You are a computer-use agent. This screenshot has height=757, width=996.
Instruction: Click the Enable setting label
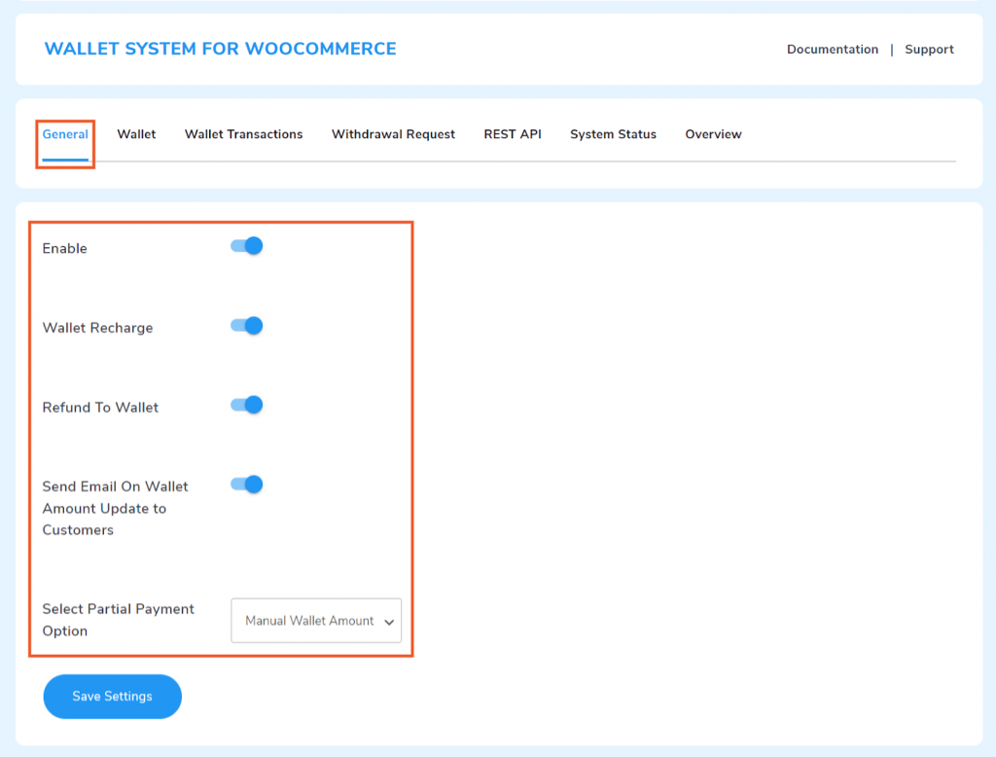pos(65,248)
